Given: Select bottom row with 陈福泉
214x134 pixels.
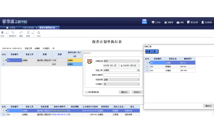Looking at the screenshot, I should click(70, 111).
